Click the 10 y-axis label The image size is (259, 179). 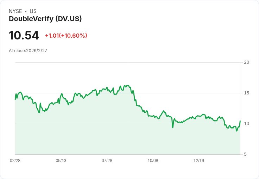[x=247, y=124]
